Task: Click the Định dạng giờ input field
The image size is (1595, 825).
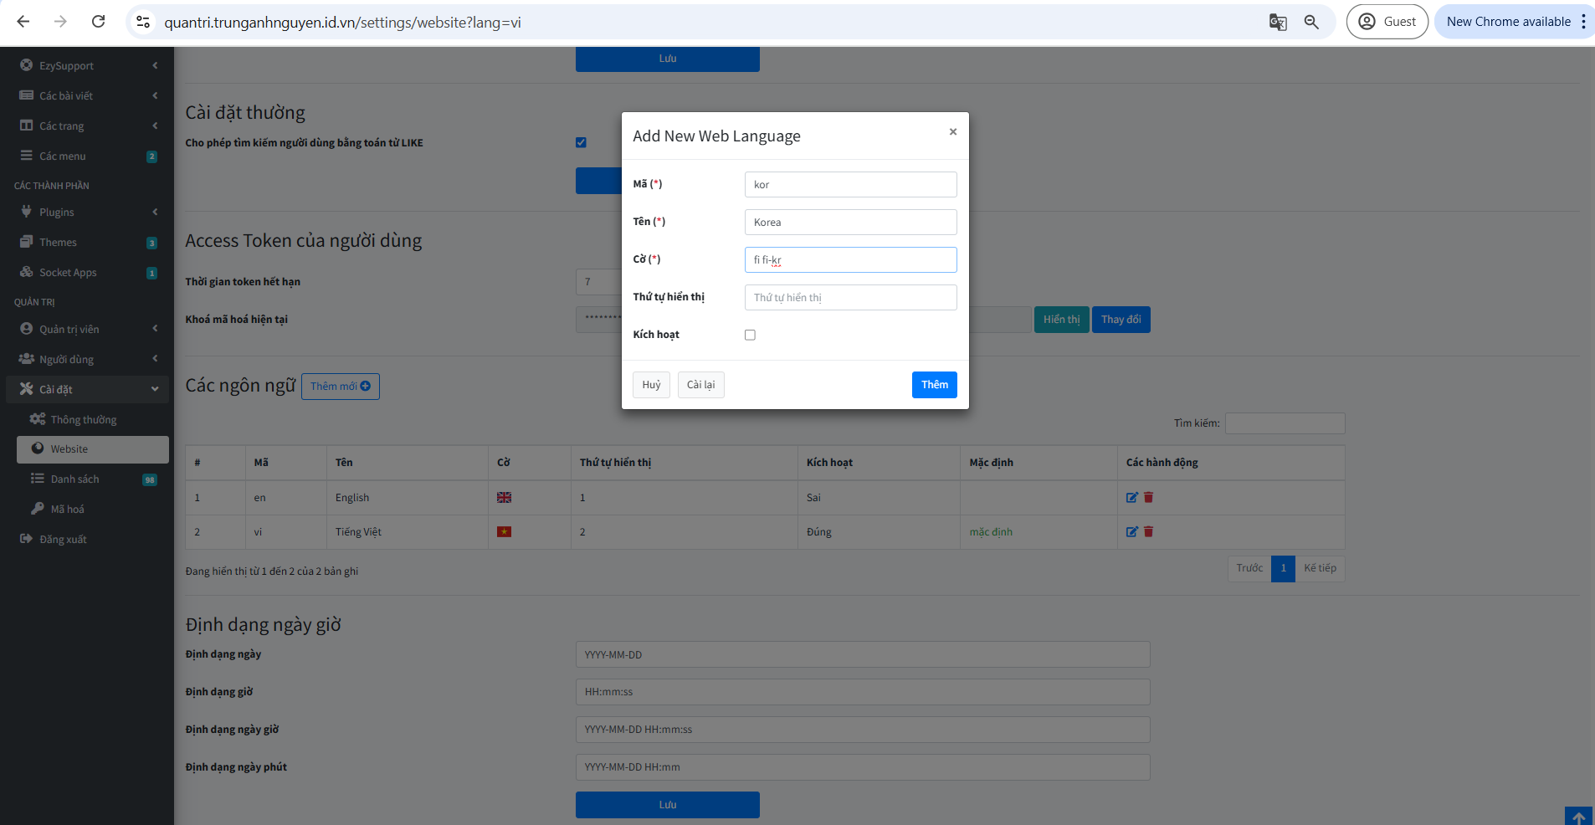Action: (x=863, y=692)
